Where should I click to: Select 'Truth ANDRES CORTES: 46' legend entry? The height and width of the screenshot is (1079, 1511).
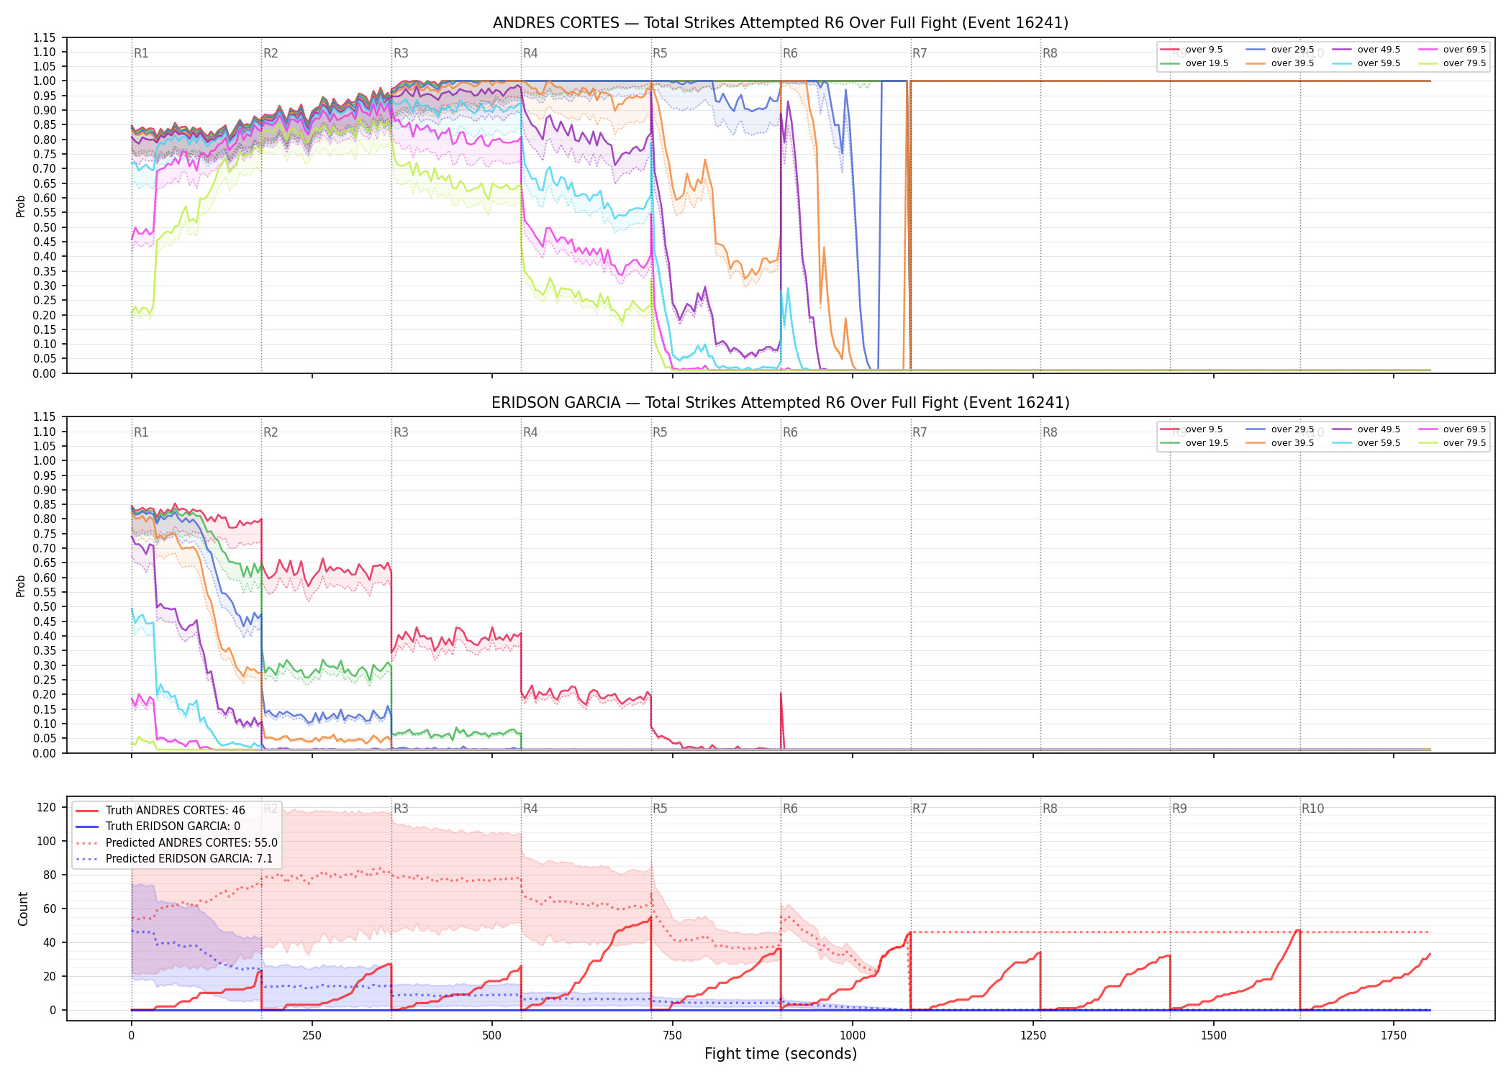click(176, 811)
